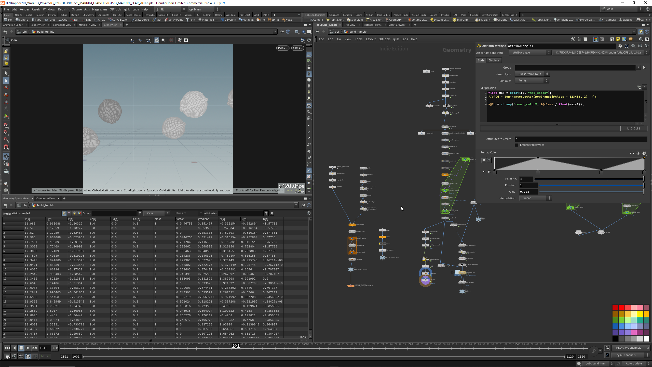Choose the Torus shelf tool
652x367 pixels.
pos(50,20)
